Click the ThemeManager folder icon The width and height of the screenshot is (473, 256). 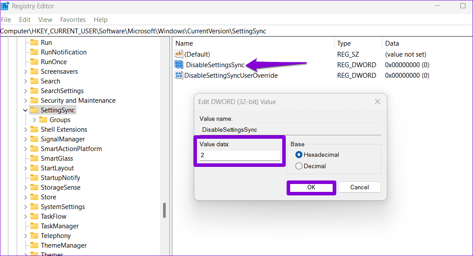[34, 245]
